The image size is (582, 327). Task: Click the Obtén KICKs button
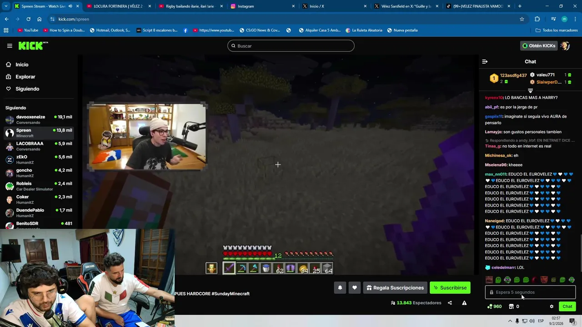point(539,46)
